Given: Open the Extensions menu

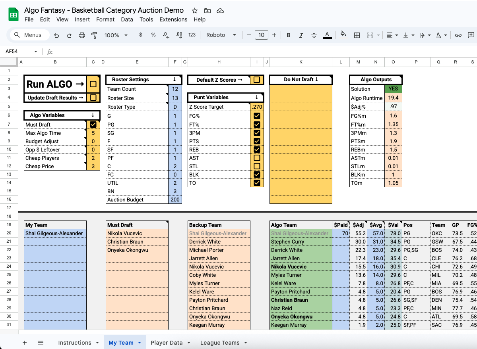Looking at the screenshot, I should pos(173,19).
